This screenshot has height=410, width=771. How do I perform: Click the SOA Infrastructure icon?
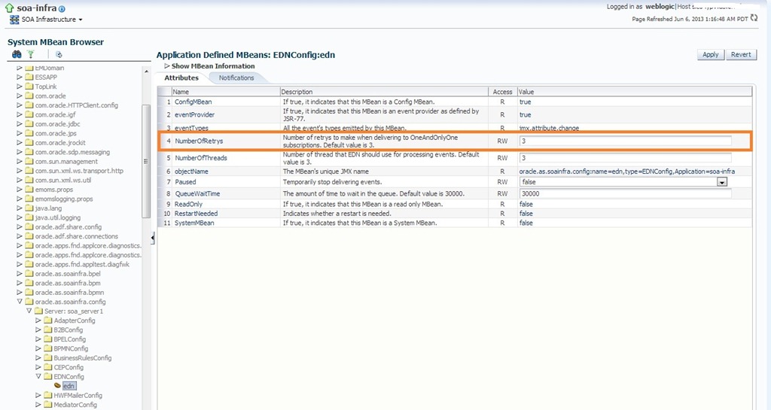coord(14,19)
